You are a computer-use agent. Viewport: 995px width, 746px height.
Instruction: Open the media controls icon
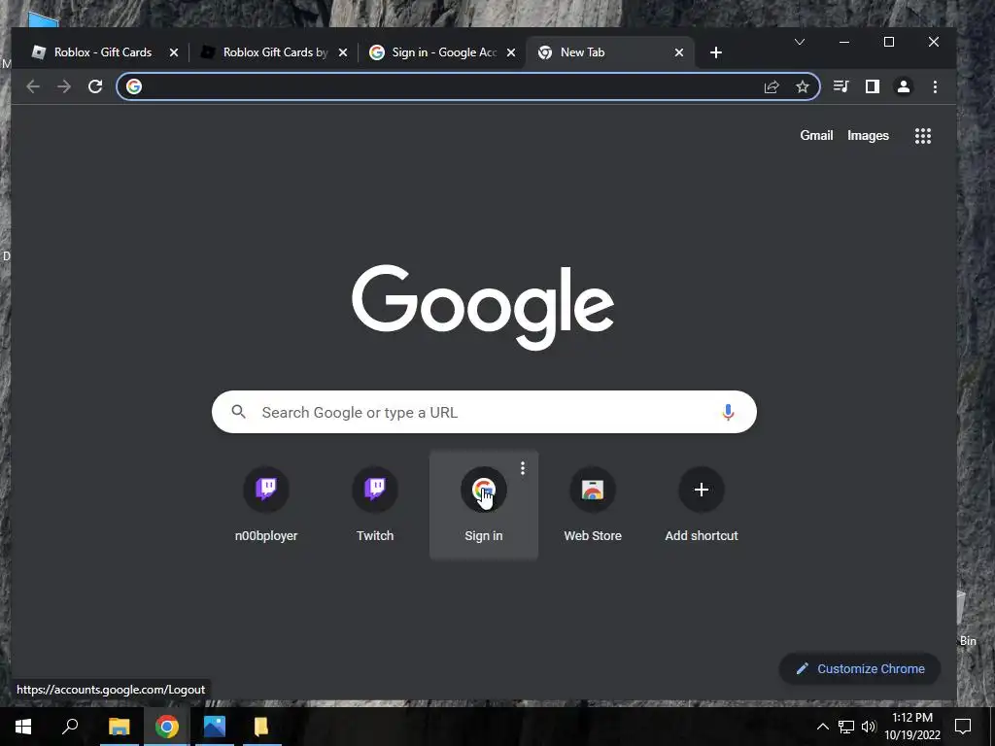841,86
